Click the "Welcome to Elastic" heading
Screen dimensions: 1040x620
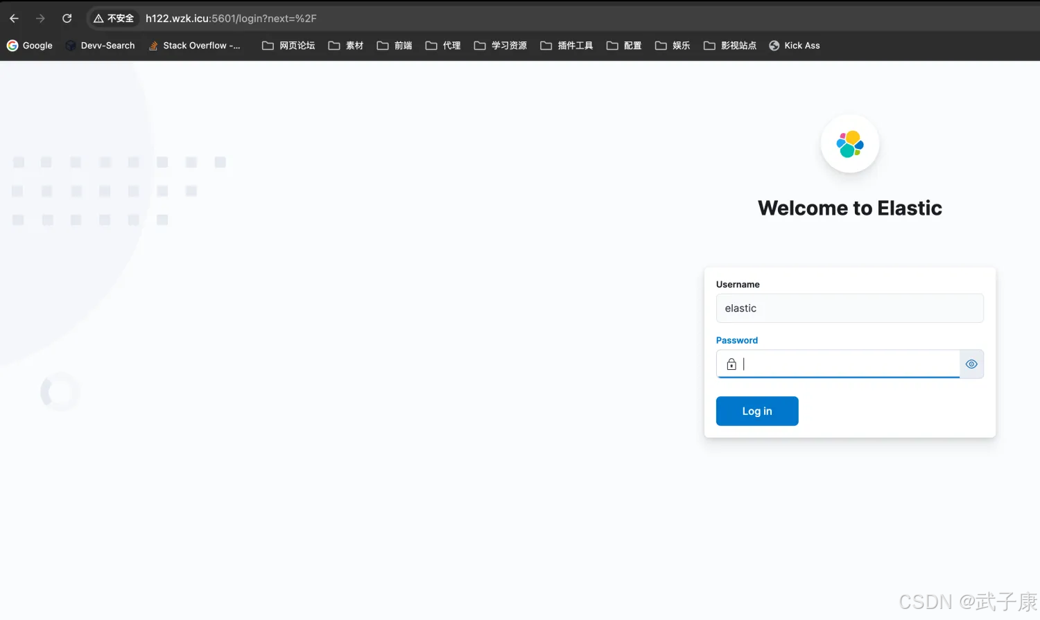tap(850, 209)
